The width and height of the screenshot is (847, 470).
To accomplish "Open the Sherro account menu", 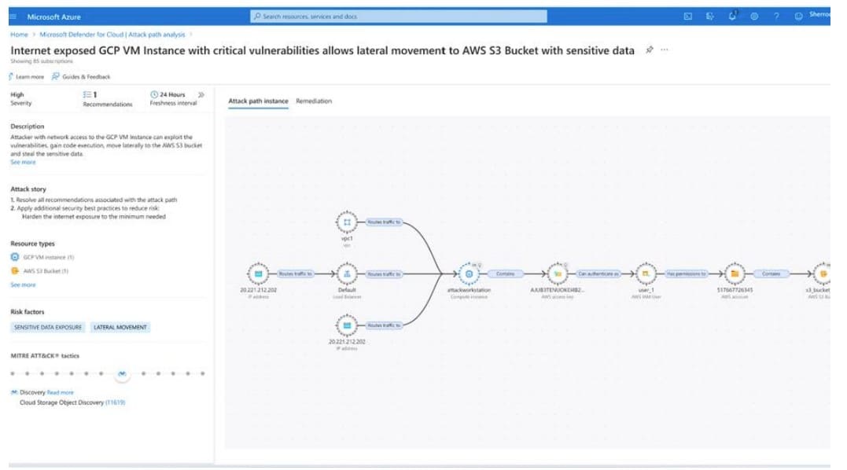I will tap(819, 15).
